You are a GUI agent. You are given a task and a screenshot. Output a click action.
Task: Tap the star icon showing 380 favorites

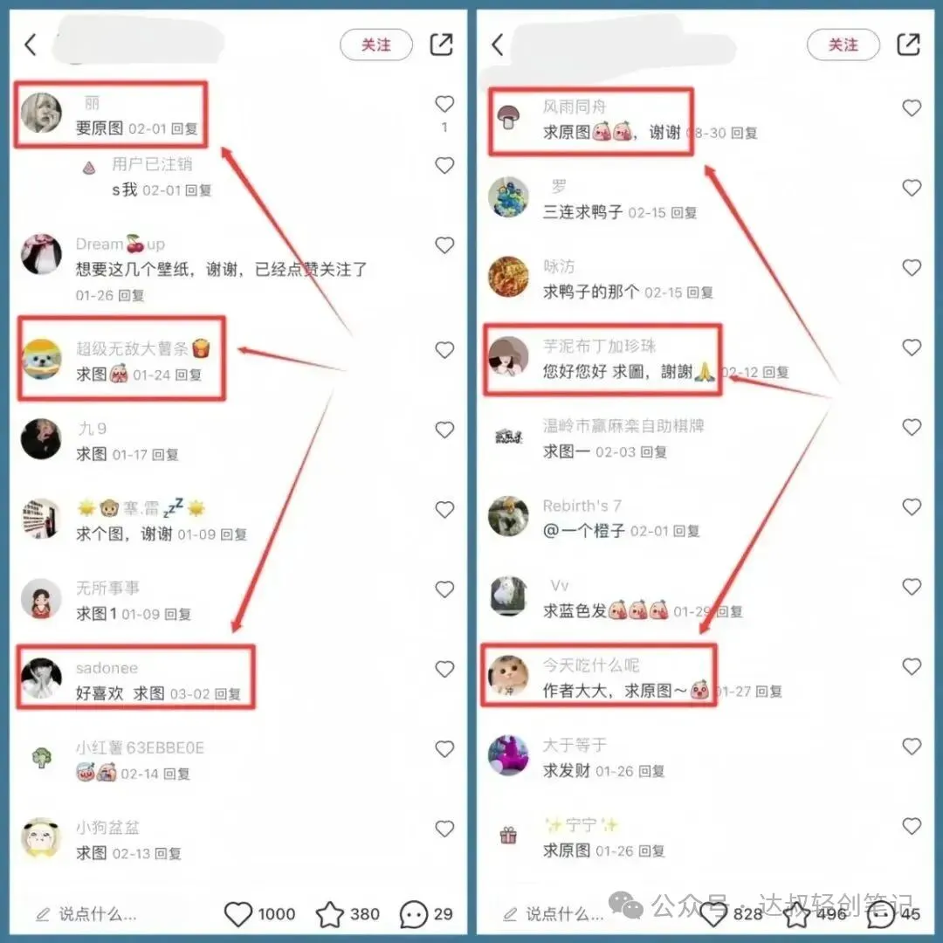pos(329,914)
